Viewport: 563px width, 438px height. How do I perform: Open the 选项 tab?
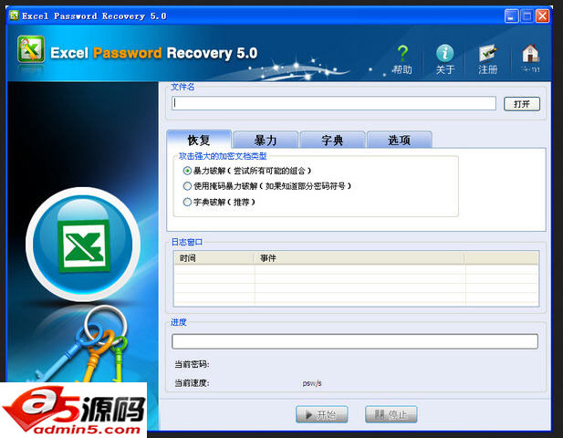point(400,140)
